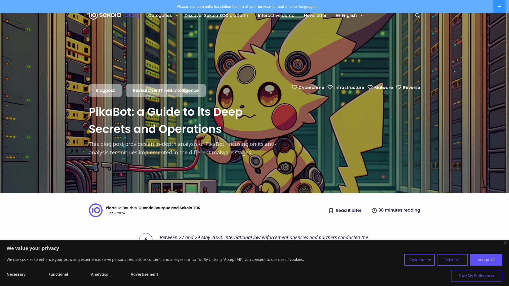Open the Infrastructure tag
Screen dimensions: 509x286
[349, 88]
